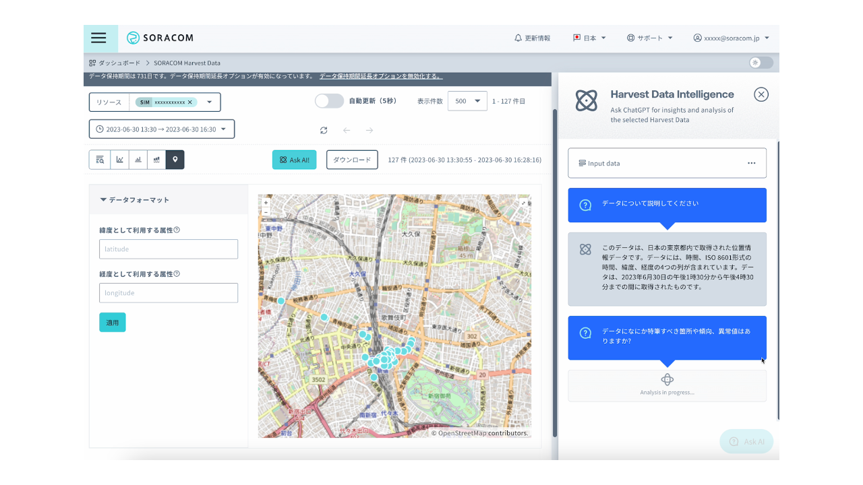Open the hamburger navigation menu

[99, 38]
